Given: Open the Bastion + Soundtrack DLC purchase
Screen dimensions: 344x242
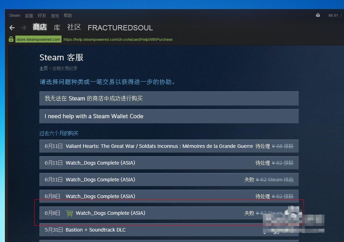Looking at the screenshot, I should click(169, 230).
